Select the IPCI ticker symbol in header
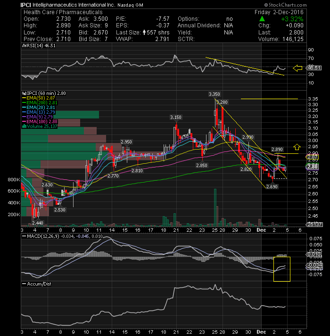 [x=25, y=5]
